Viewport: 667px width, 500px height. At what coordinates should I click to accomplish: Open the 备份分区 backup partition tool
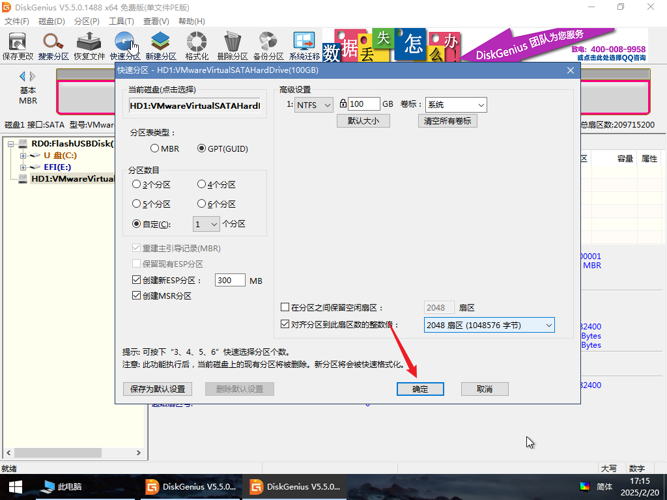268,46
